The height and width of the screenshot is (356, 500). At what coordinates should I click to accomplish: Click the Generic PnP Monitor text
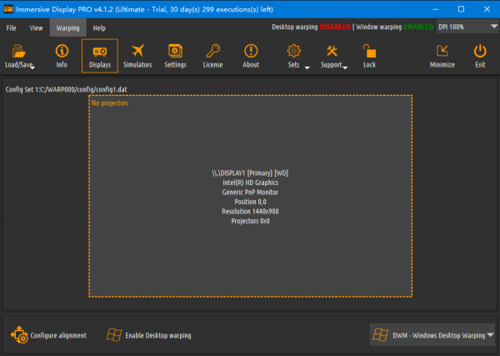[x=250, y=193]
